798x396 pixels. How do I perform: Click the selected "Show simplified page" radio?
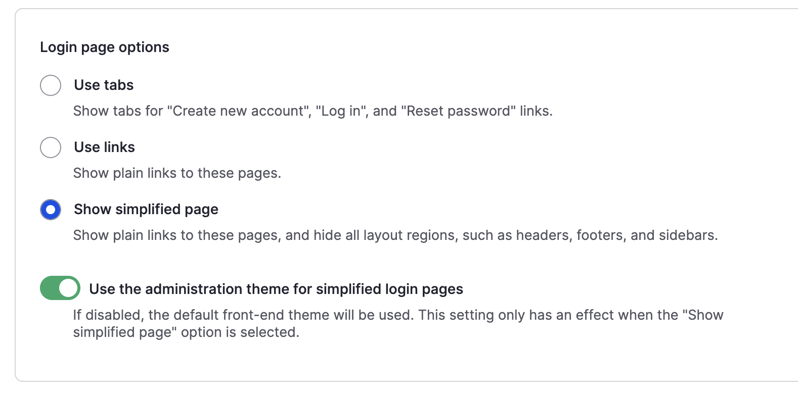(x=51, y=210)
